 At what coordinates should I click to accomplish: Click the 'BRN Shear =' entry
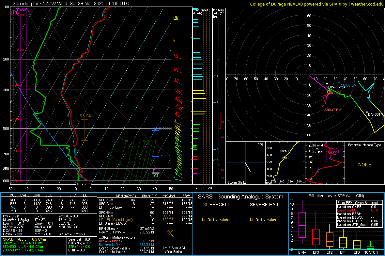pos(127,229)
